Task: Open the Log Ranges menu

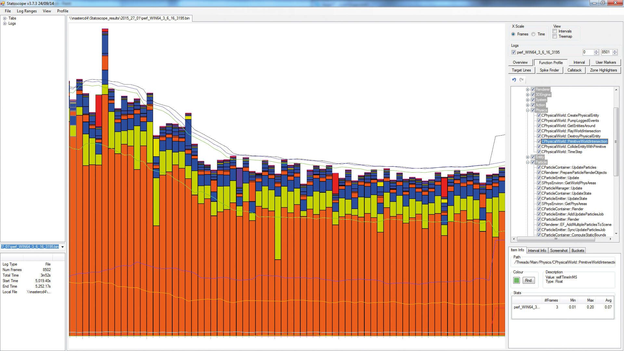Action: point(27,11)
